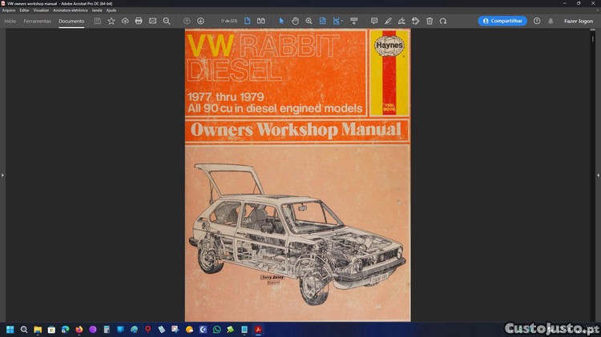The height and width of the screenshot is (337, 601).
Task: Open WhatsApp from the taskbar
Action: click(x=216, y=329)
